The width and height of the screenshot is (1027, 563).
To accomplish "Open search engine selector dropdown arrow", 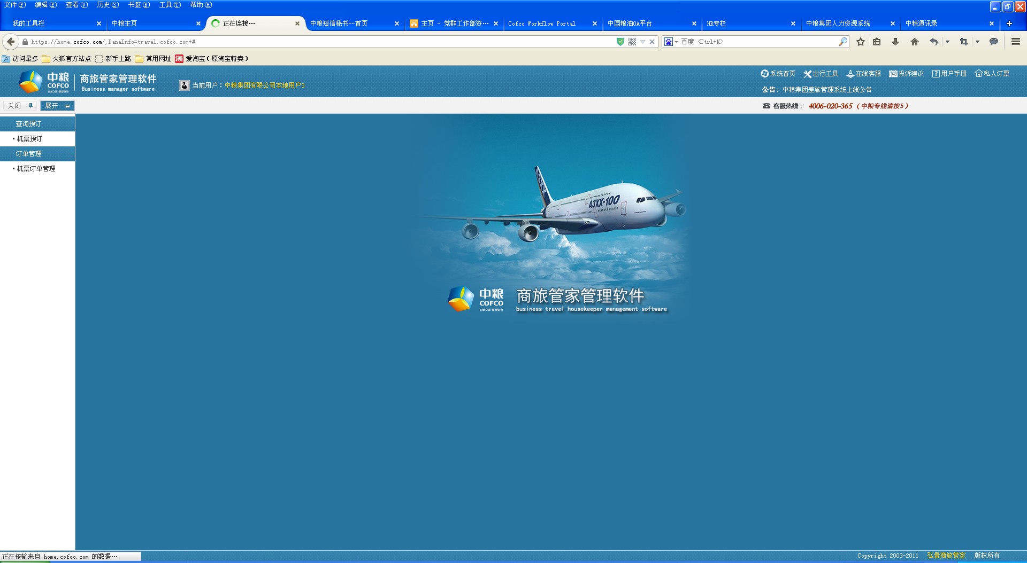I will 676,42.
